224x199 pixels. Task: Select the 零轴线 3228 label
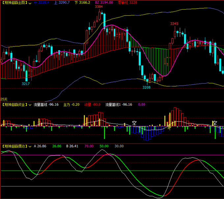point(127,3)
